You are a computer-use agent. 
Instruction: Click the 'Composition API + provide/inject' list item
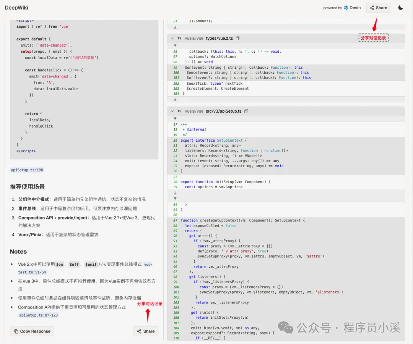point(86,221)
